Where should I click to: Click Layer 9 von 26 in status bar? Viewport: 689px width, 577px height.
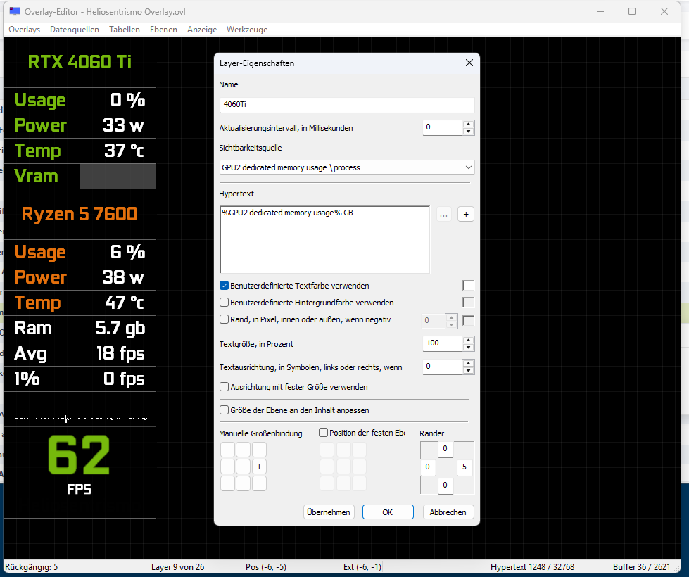pyautogui.click(x=177, y=567)
